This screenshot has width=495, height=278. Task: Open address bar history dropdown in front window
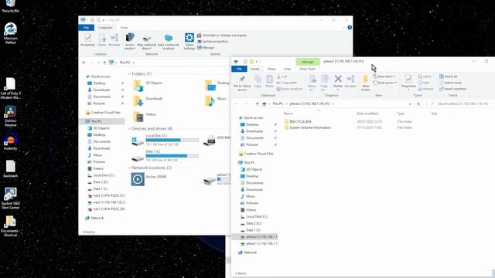click(x=410, y=103)
